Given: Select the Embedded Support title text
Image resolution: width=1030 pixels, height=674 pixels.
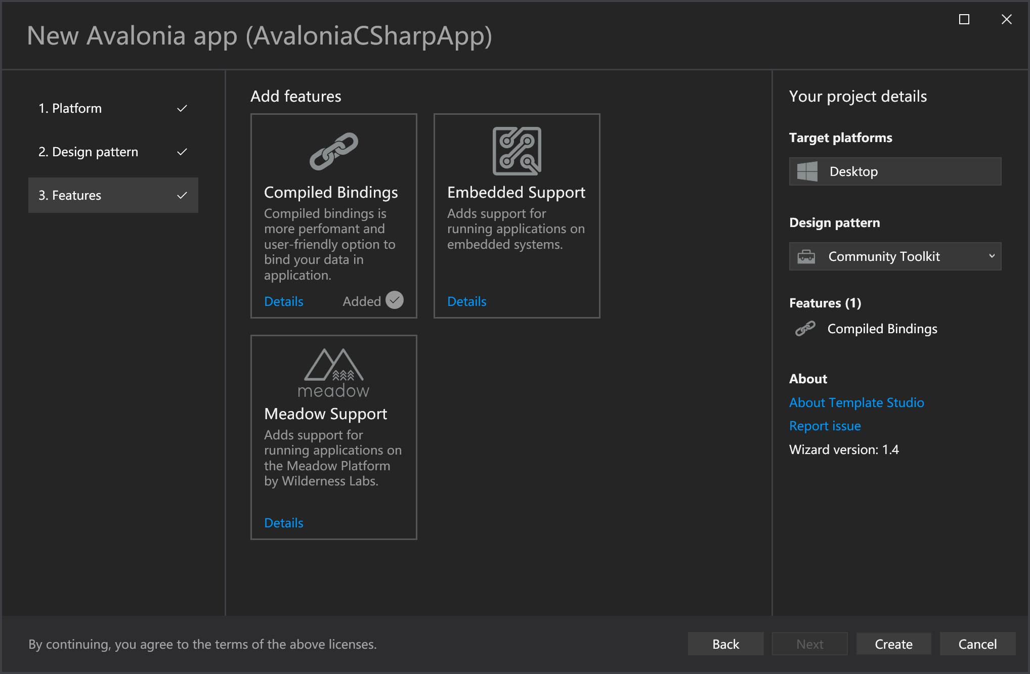Looking at the screenshot, I should 516,192.
